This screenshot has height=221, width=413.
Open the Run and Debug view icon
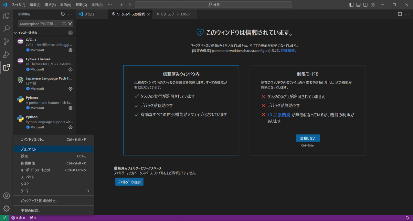6,55
